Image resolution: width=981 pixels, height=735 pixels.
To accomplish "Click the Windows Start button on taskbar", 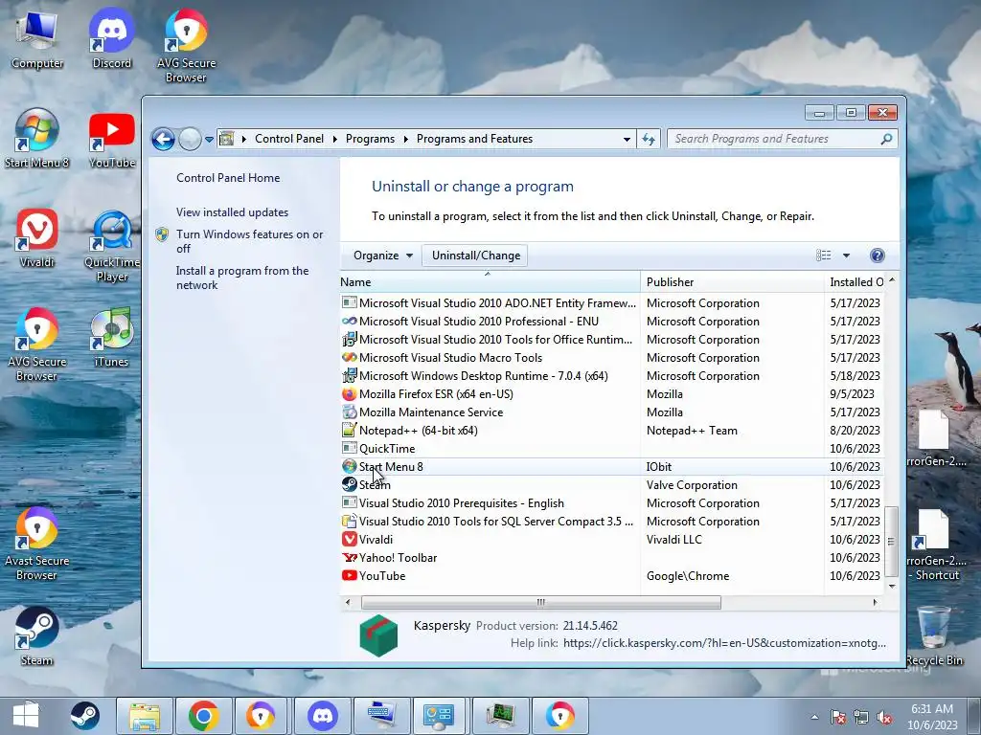I will 26,716.
